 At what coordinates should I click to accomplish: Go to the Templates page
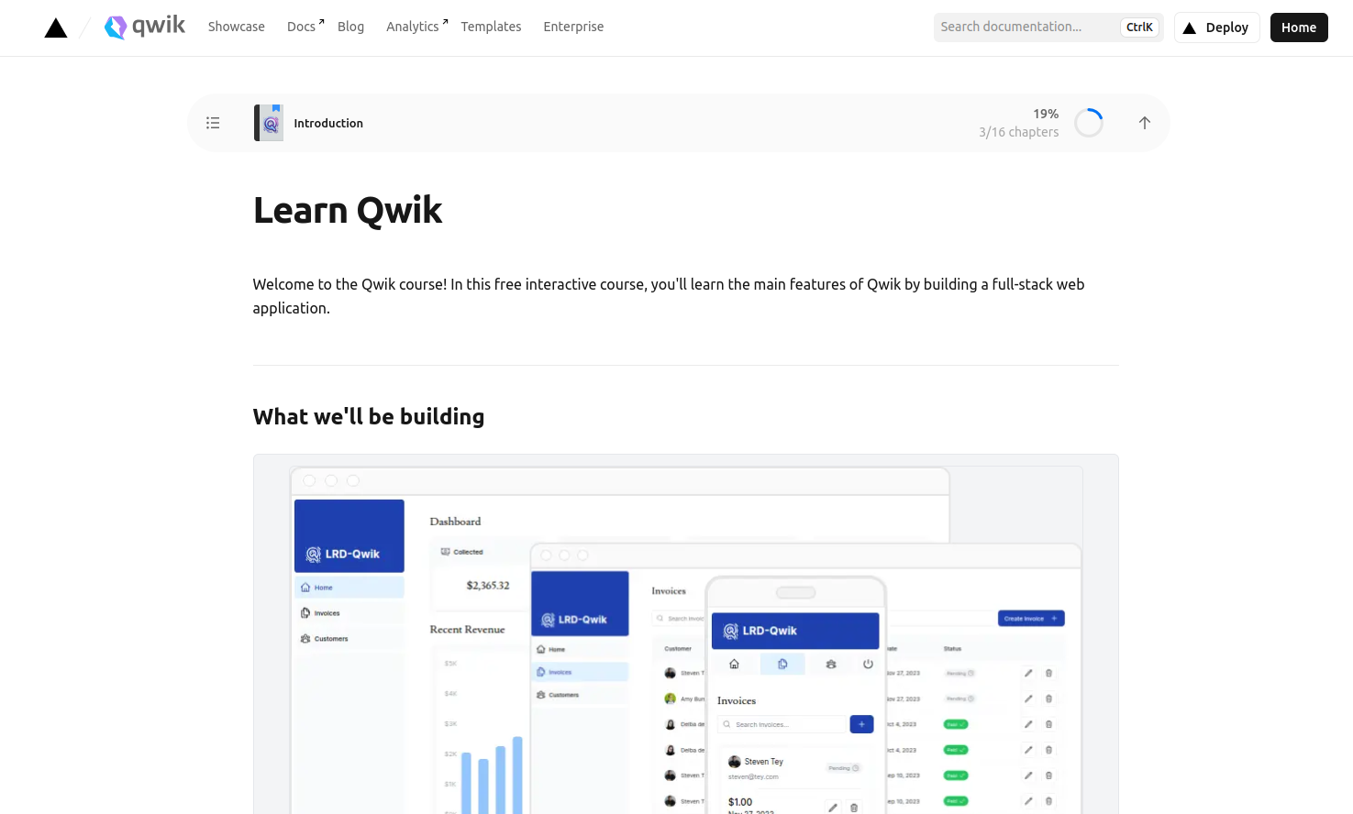[x=491, y=27]
